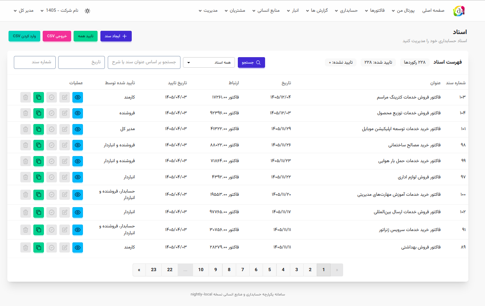
Task: Expand the منابع انسانی menu
Action: 266,11
